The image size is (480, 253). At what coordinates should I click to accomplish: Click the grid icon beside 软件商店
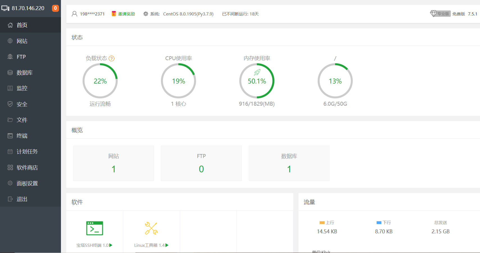point(10,168)
